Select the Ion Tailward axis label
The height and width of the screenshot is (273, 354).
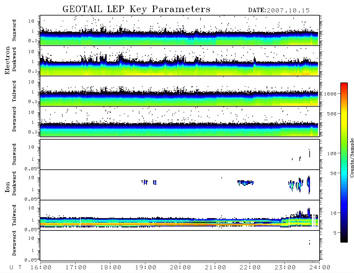(x=14, y=215)
